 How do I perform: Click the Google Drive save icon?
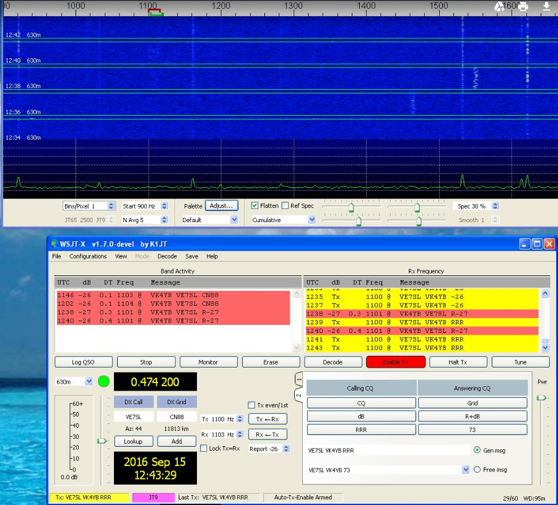point(500,7)
